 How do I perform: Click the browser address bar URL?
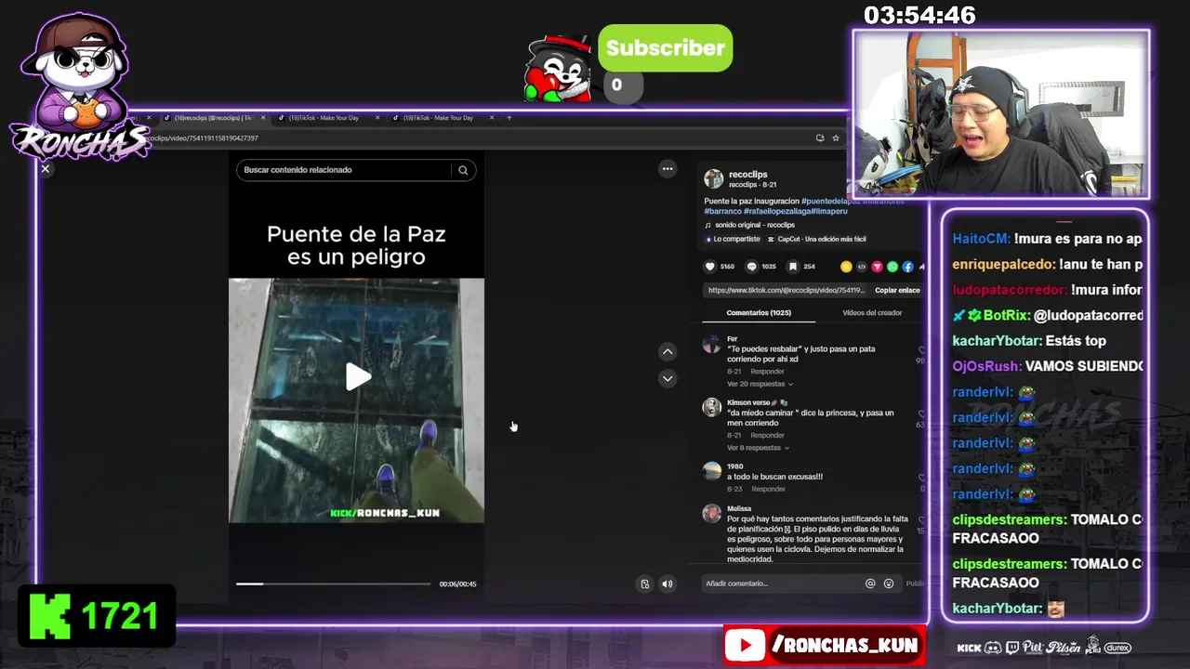(205, 138)
